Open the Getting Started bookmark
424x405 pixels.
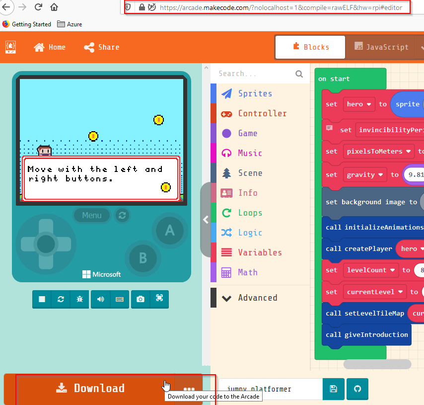click(x=27, y=24)
